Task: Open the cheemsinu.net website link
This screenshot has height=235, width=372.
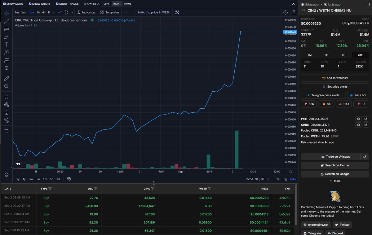Action: click(x=316, y=224)
